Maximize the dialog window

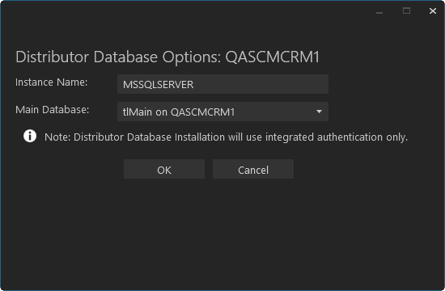(x=406, y=11)
